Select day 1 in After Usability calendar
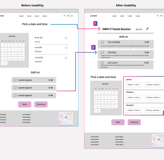 96,93
